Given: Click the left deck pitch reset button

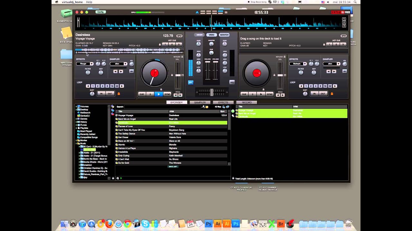Looking at the screenshot, I should (x=183, y=75).
